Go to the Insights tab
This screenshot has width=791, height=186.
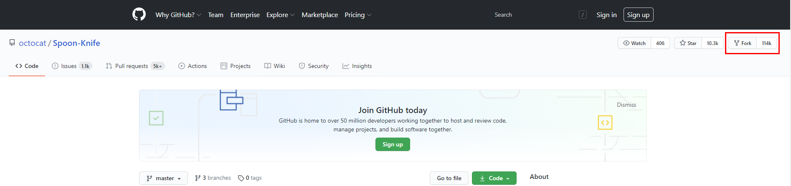click(357, 66)
